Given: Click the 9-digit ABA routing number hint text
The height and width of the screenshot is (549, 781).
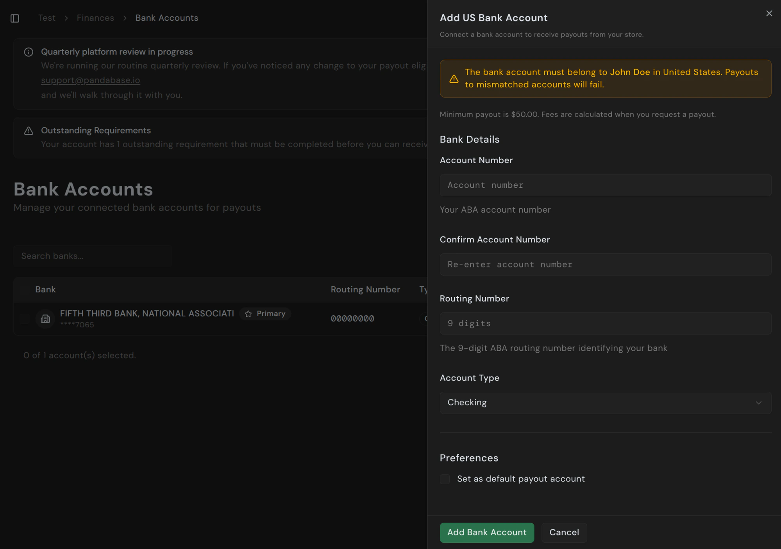Looking at the screenshot, I should point(553,348).
